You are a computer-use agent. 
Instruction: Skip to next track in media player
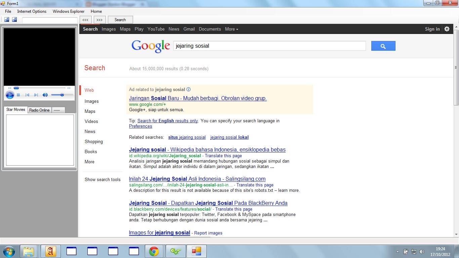(x=36, y=95)
